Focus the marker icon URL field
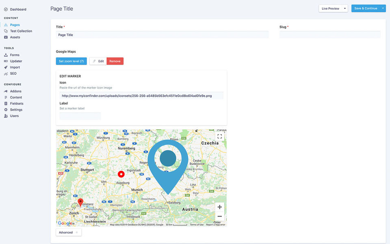The height and width of the screenshot is (244, 390). pos(141,96)
